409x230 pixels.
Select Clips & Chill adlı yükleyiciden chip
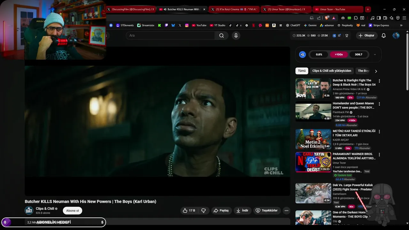[x=332, y=71]
